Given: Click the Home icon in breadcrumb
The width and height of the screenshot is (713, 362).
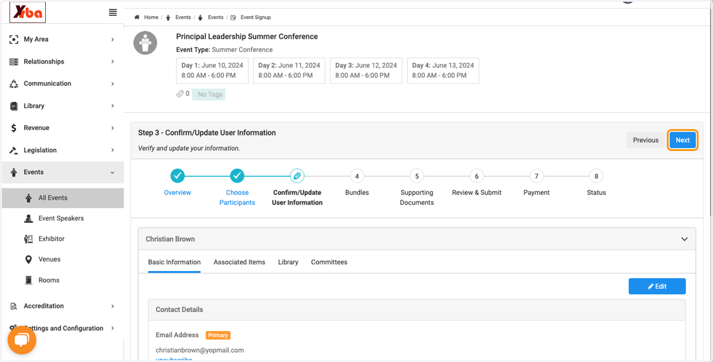Looking at the screenshot, I should [x=137, y=17].
